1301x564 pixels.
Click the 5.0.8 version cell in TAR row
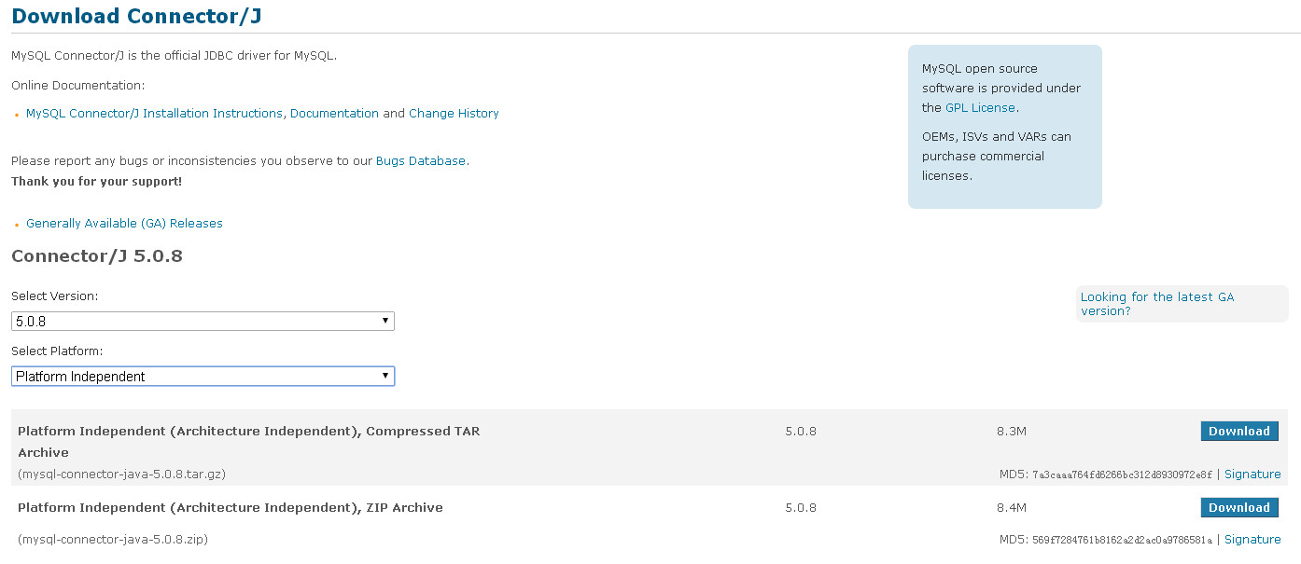tap(801, 432)
